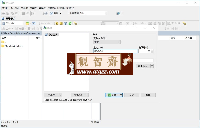The height and width of the screenshot is (128, 200).
Task: Open the file protocol SFTP dropdown
Action: click(107, 42)
